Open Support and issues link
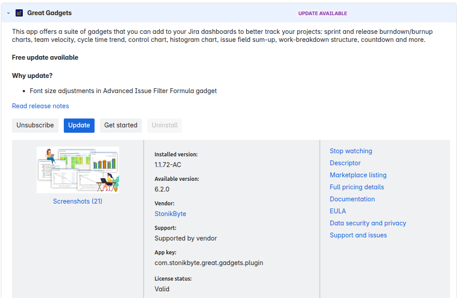 point(358,235)
